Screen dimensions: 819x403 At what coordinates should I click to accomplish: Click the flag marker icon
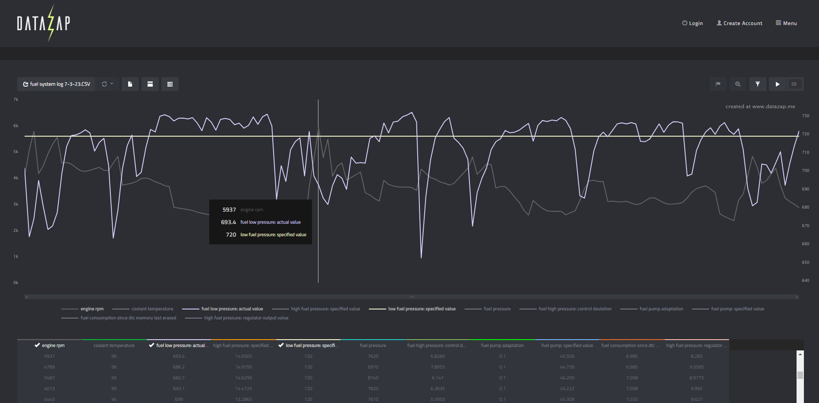(x=718, y=84)
